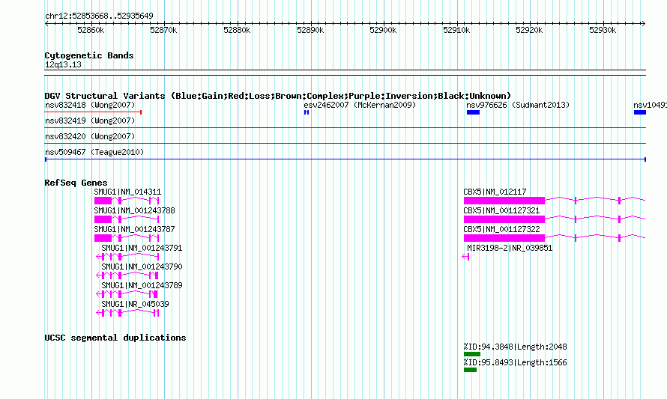Select CBX5|NM_001127322 transcript label
The image size is (667, 399).
pos(501,230)
